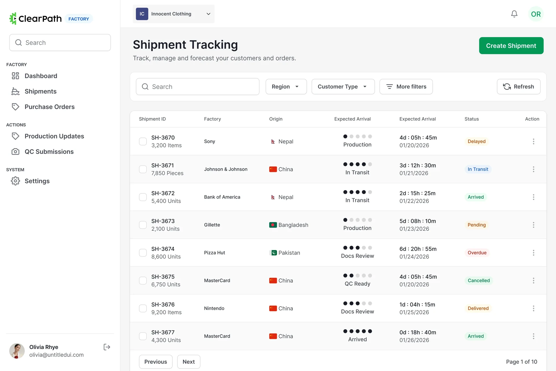Open Purchase Orders page
The height and width of the screenshot is (371, 556).
tap(50, 107)
